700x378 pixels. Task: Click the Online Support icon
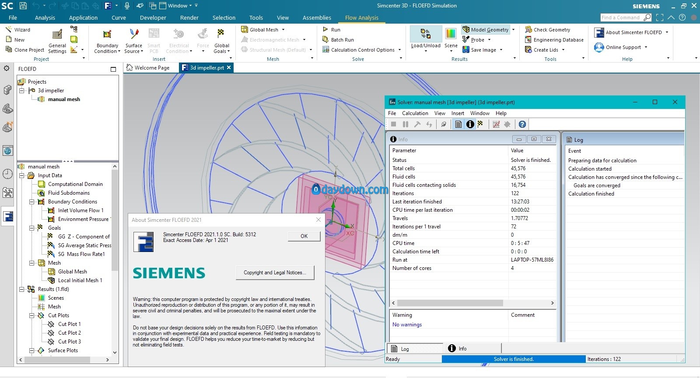599,47
